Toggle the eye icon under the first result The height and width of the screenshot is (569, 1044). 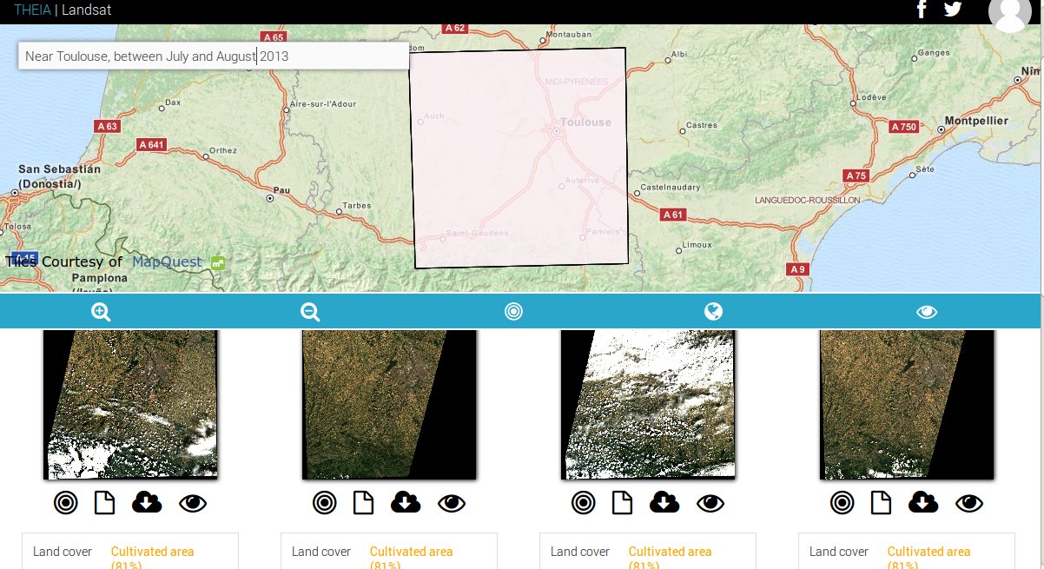[x=192, y=503]
